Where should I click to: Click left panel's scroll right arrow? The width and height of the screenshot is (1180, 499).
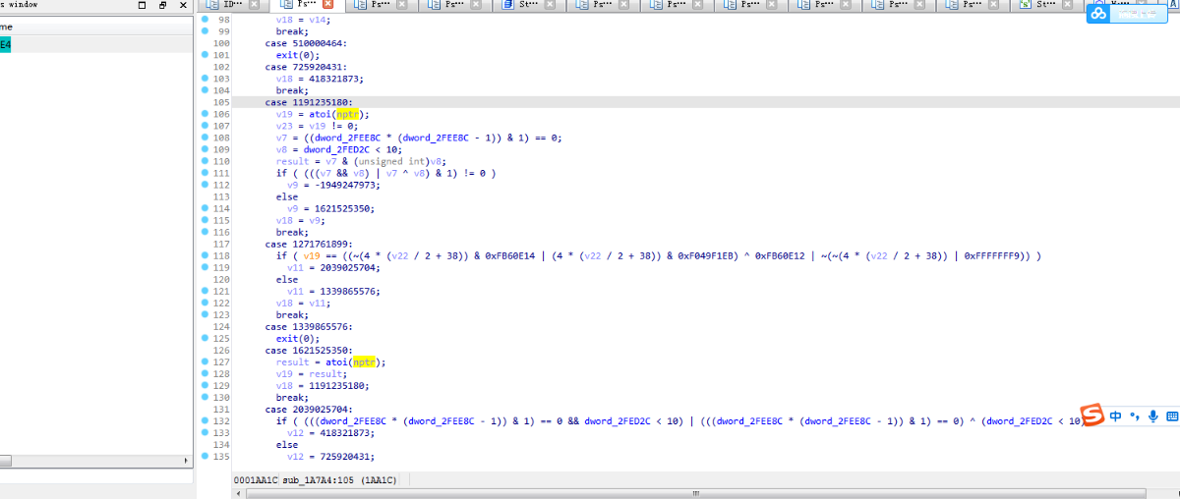pos(186,460)
